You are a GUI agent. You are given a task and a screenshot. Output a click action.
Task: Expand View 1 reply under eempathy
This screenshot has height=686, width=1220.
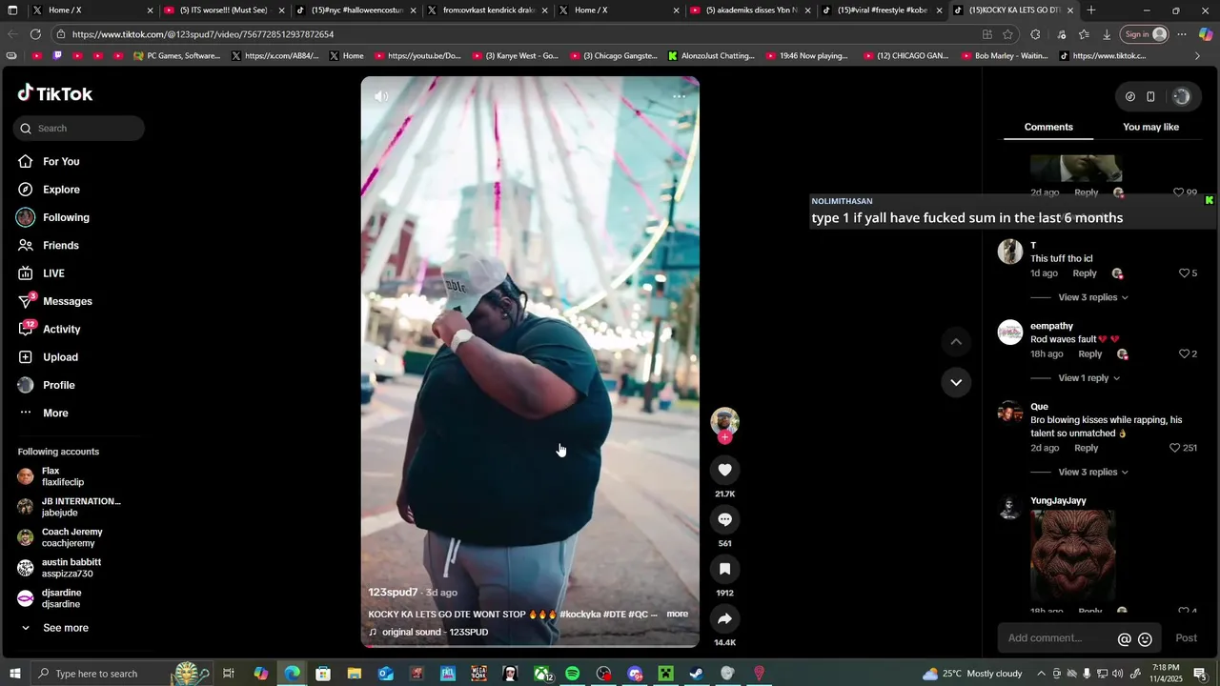click(x=1089, y=378)
